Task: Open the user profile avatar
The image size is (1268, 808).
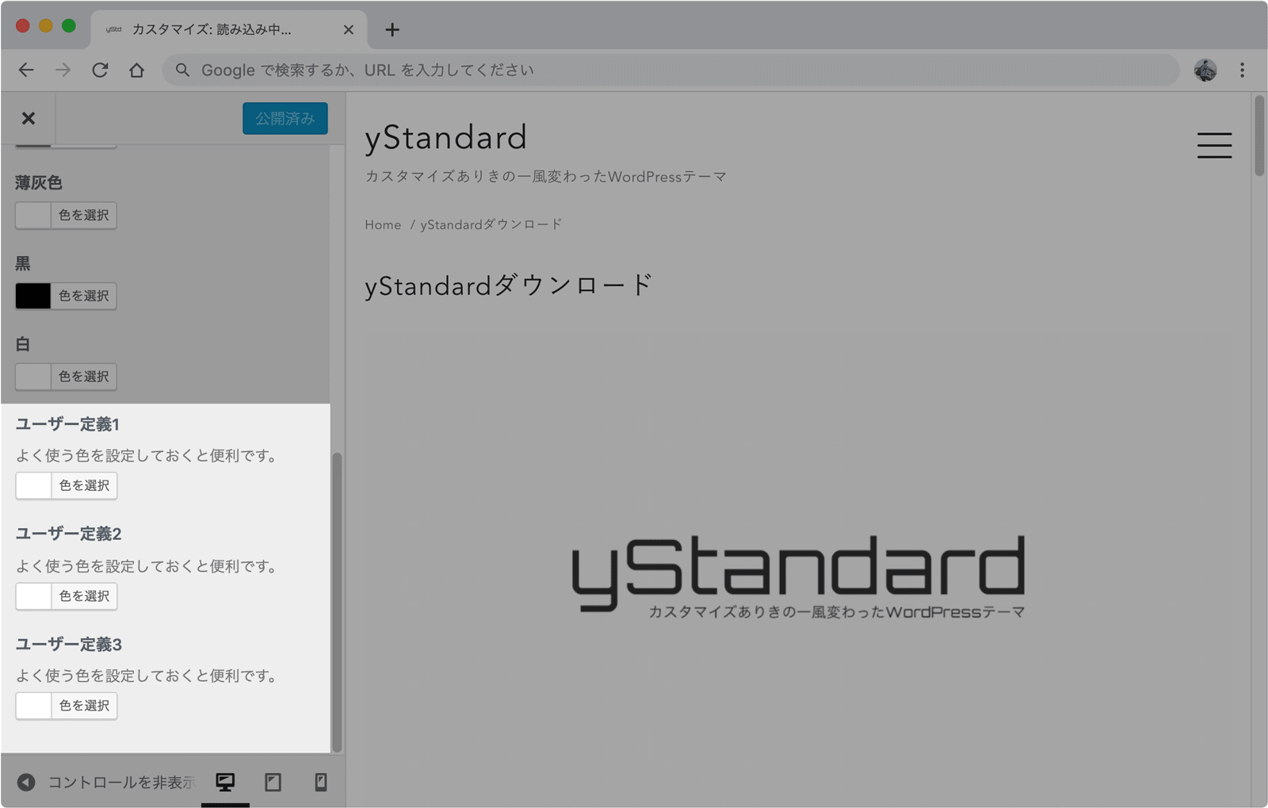Action: tap(1205, 70)
